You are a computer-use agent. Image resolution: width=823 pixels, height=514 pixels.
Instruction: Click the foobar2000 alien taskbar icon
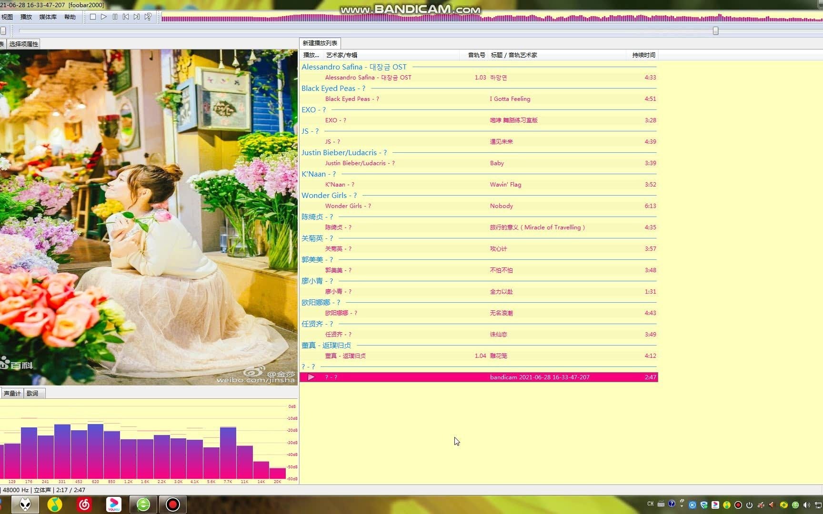tap(25, 504)
